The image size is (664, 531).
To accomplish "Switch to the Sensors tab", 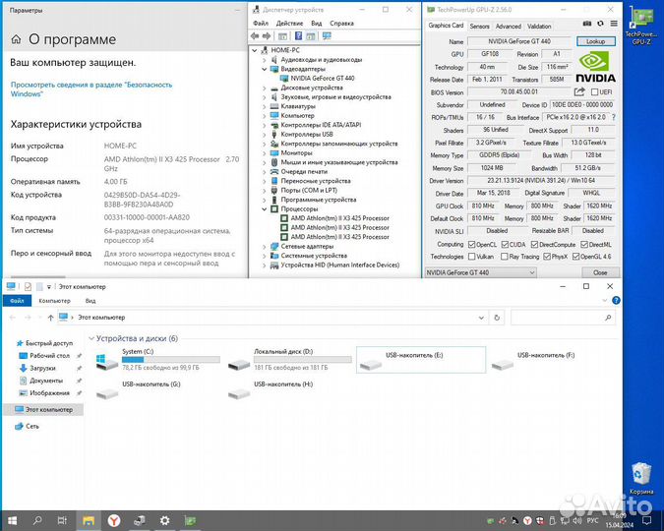I will click(479, 27).
